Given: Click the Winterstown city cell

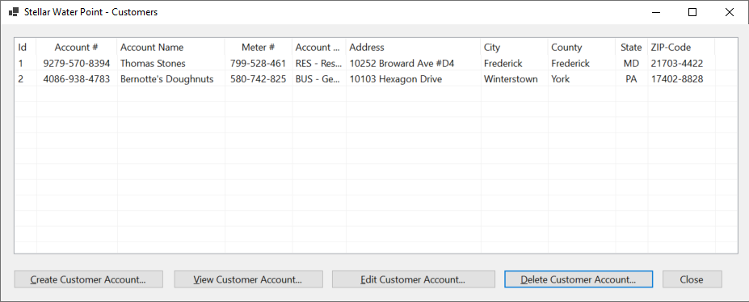Looking at the screenshot, I should coord(511,79).
